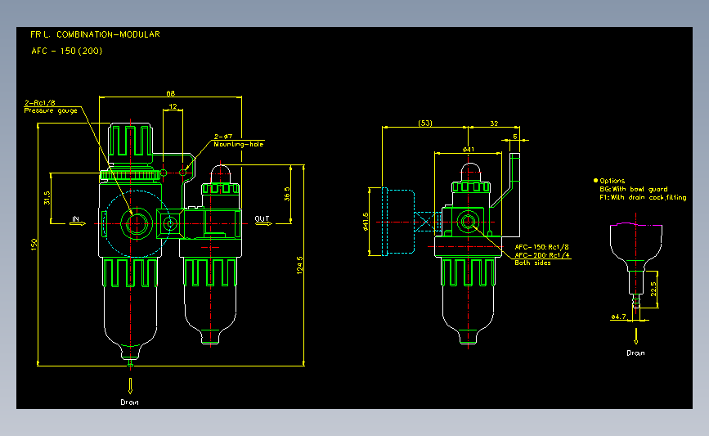The height and width of the screenshot is (436, 709).
Task: Click the Drain label under drain cock detail
Action: tap(635, 353)
